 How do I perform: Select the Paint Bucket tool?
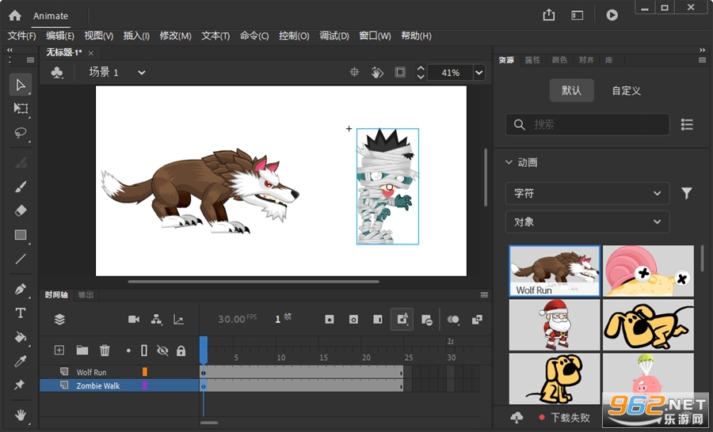pyautogui.click(x=21, y=337)
